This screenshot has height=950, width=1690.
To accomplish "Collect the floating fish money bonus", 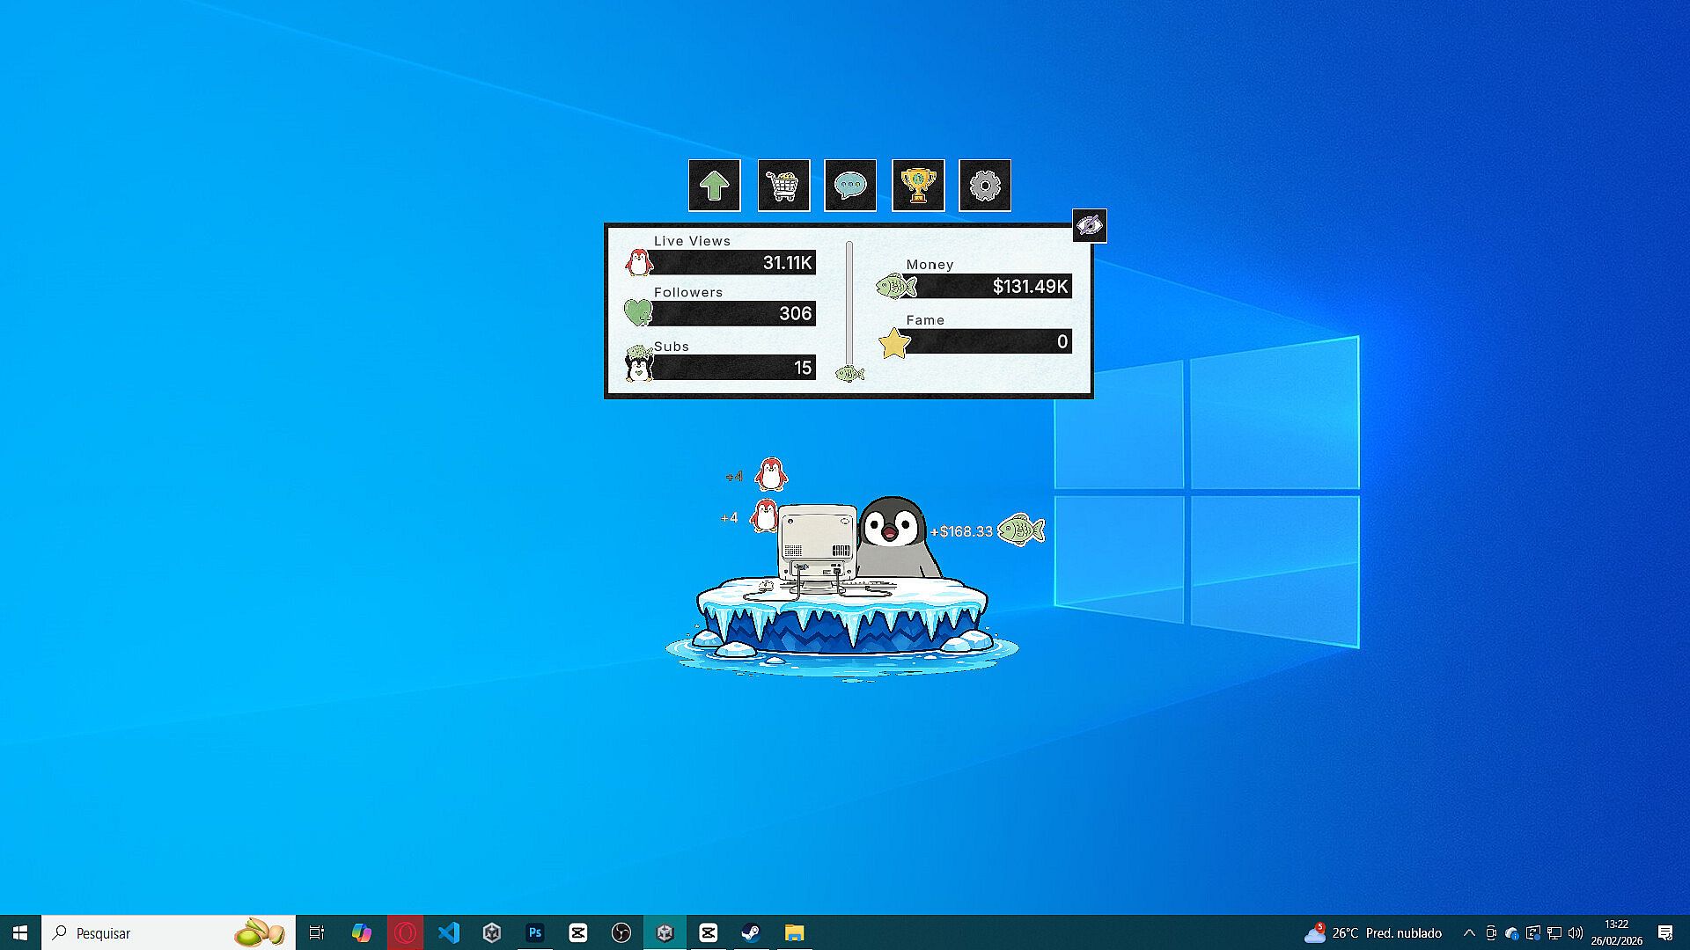I will 1020,530.
